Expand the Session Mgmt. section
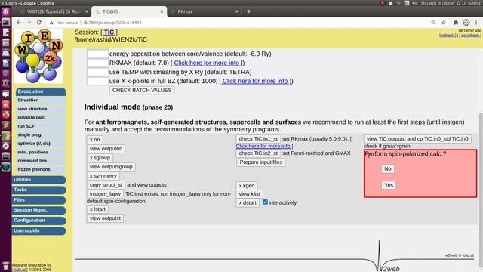483x272 pixels. [38, 210]
